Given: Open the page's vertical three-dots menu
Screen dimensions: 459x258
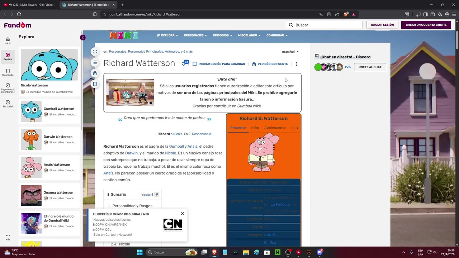Looking at the screenshot, I should 296,64.
